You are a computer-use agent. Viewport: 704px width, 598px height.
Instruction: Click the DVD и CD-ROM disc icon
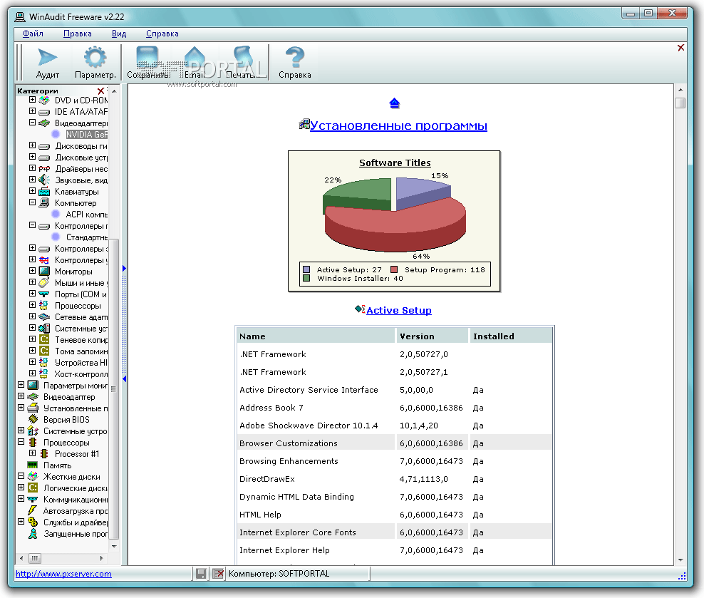[44, 100]
